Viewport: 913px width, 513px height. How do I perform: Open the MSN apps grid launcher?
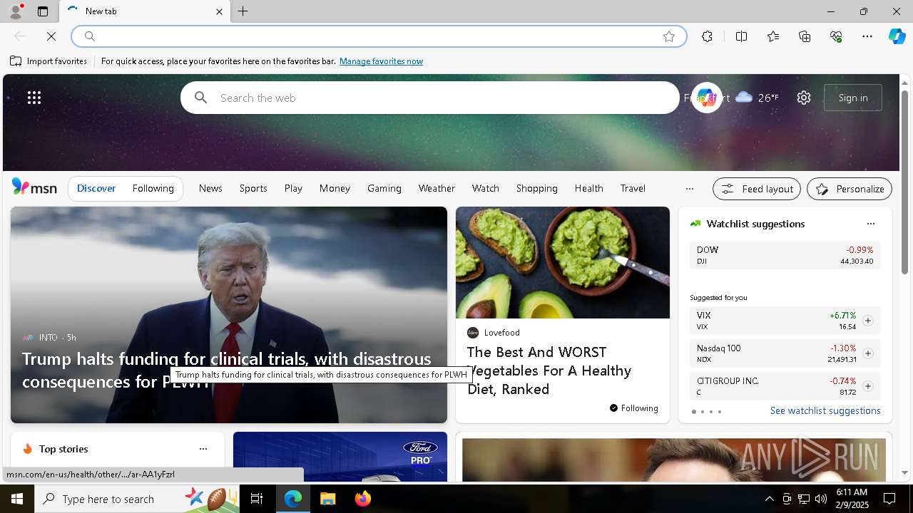tap(34, 98)
